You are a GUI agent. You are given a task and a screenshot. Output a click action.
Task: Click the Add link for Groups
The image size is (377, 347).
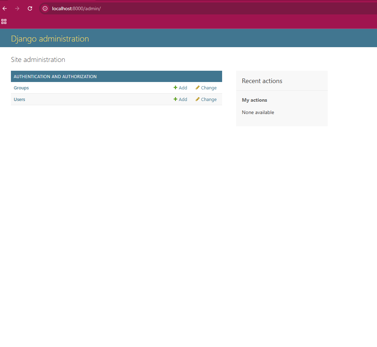tap(182, 88)
